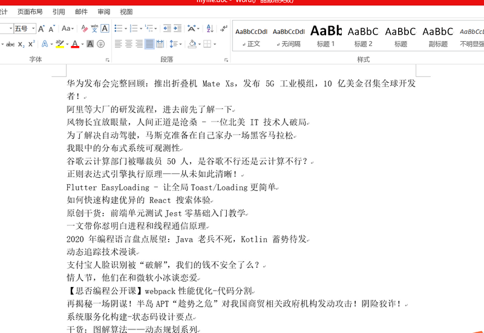Clear all formatting with the eraser icon
484x333 pixels.
point(84,28)
